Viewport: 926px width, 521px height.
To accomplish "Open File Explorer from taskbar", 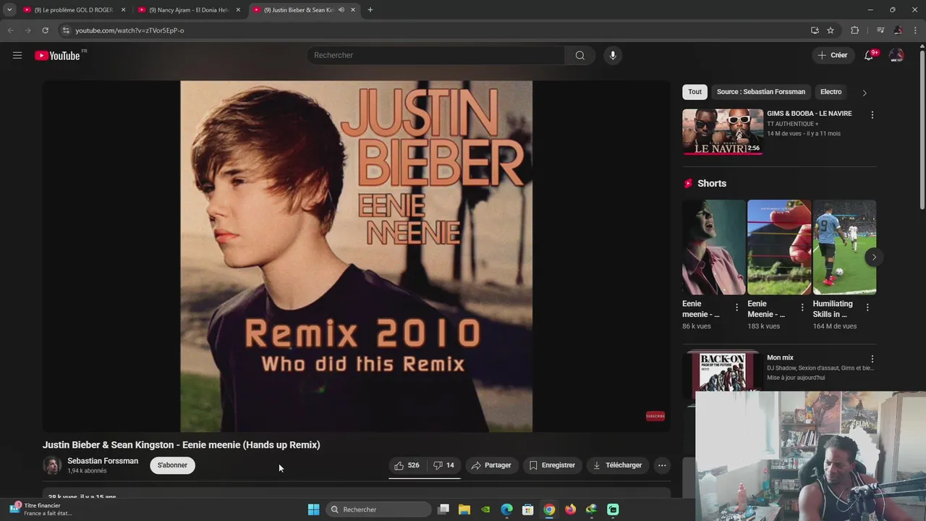I will 464,509.
